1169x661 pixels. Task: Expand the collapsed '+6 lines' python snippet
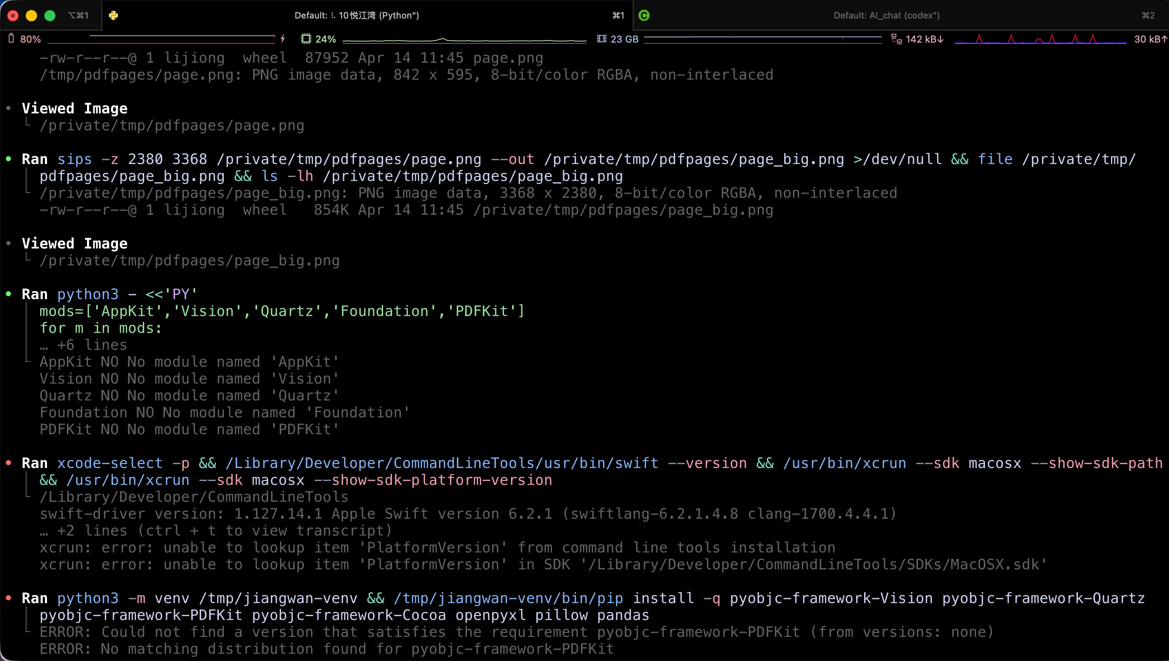(x=83, y=345)
